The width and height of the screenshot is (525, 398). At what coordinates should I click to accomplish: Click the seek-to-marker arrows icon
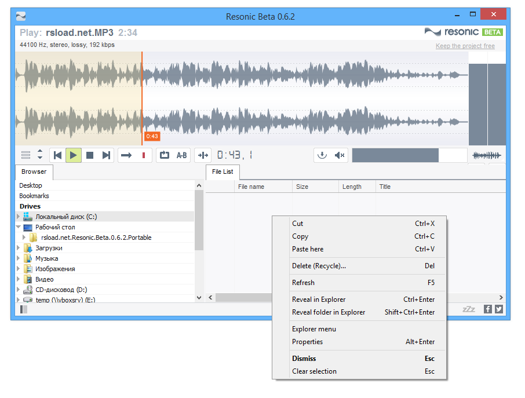(203, 155)
